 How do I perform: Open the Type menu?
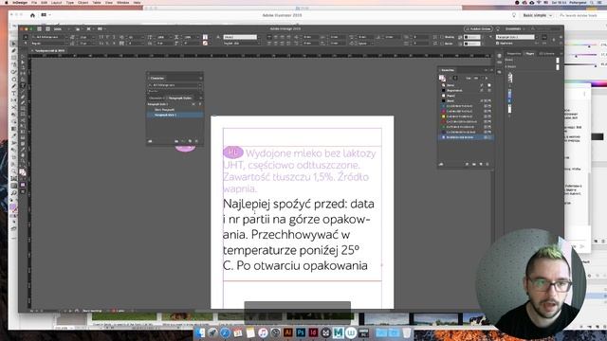(x=69, y=2)
